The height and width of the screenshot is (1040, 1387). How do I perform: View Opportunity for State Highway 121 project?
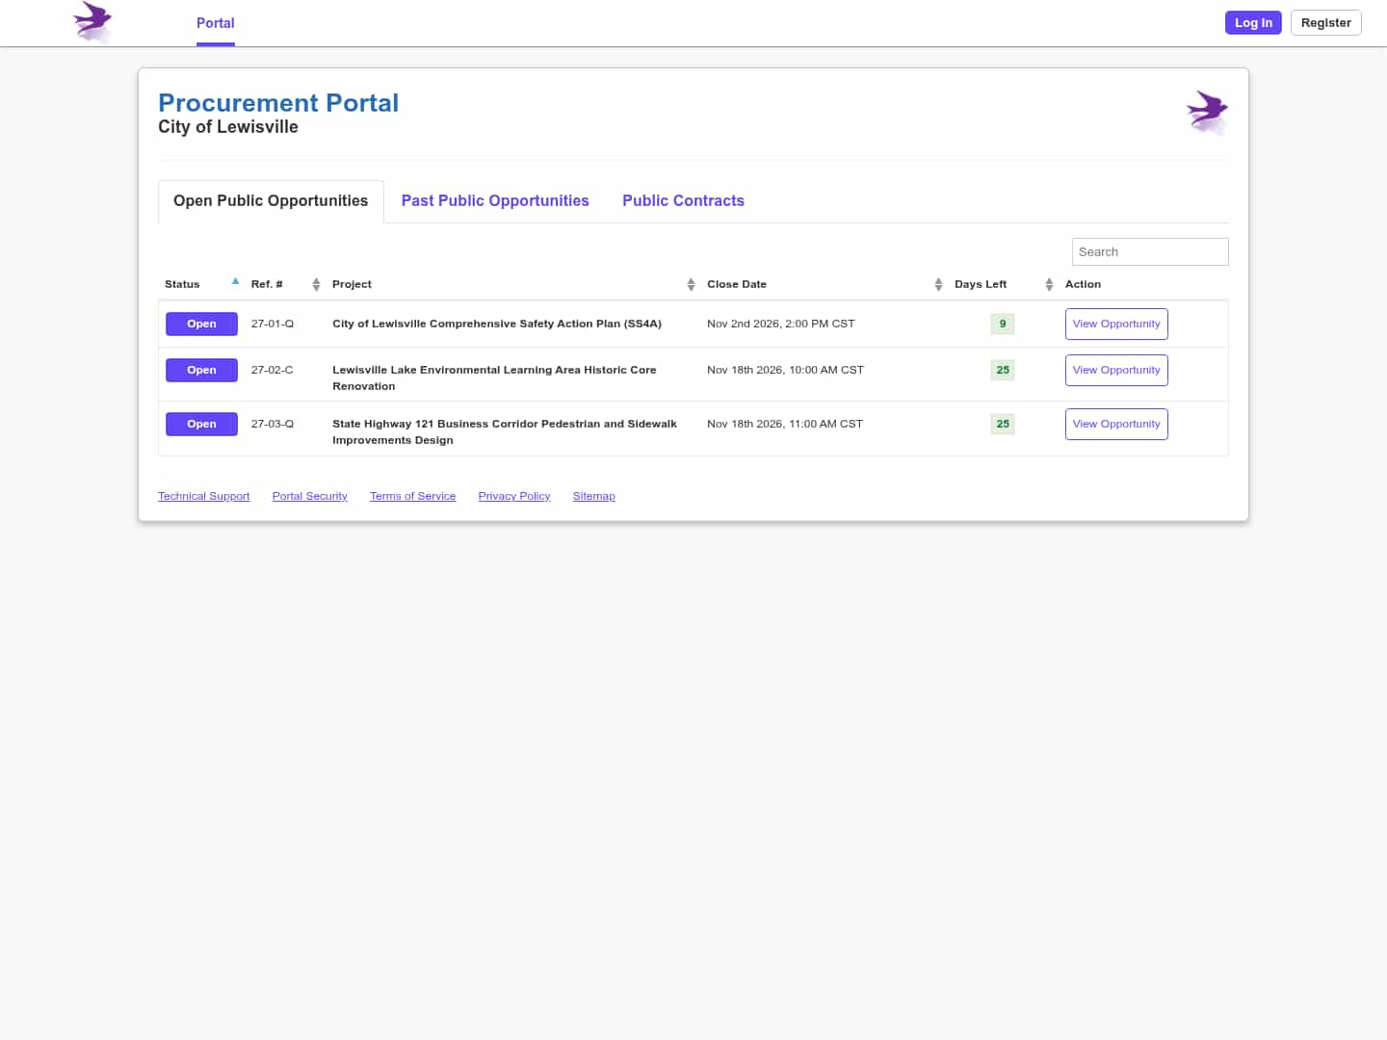coord(1116,424)
